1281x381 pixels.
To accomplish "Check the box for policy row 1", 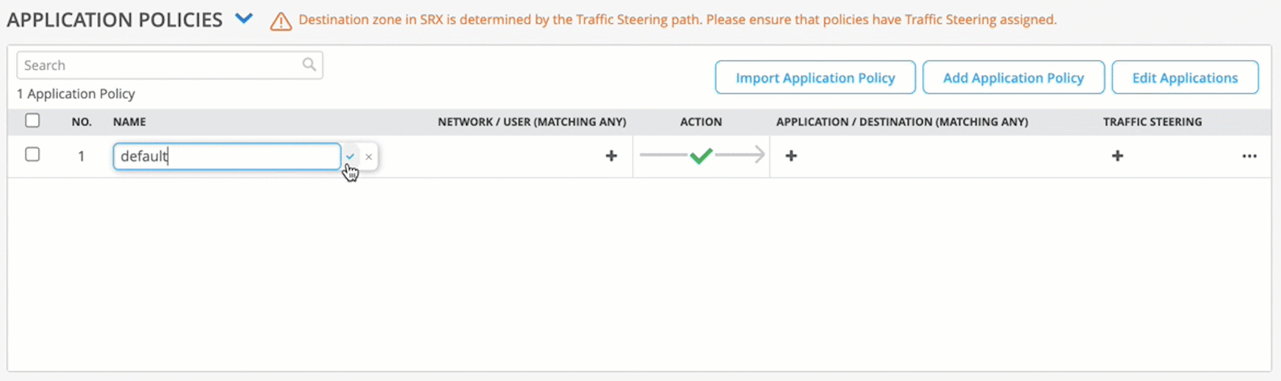I will [33, 154].
